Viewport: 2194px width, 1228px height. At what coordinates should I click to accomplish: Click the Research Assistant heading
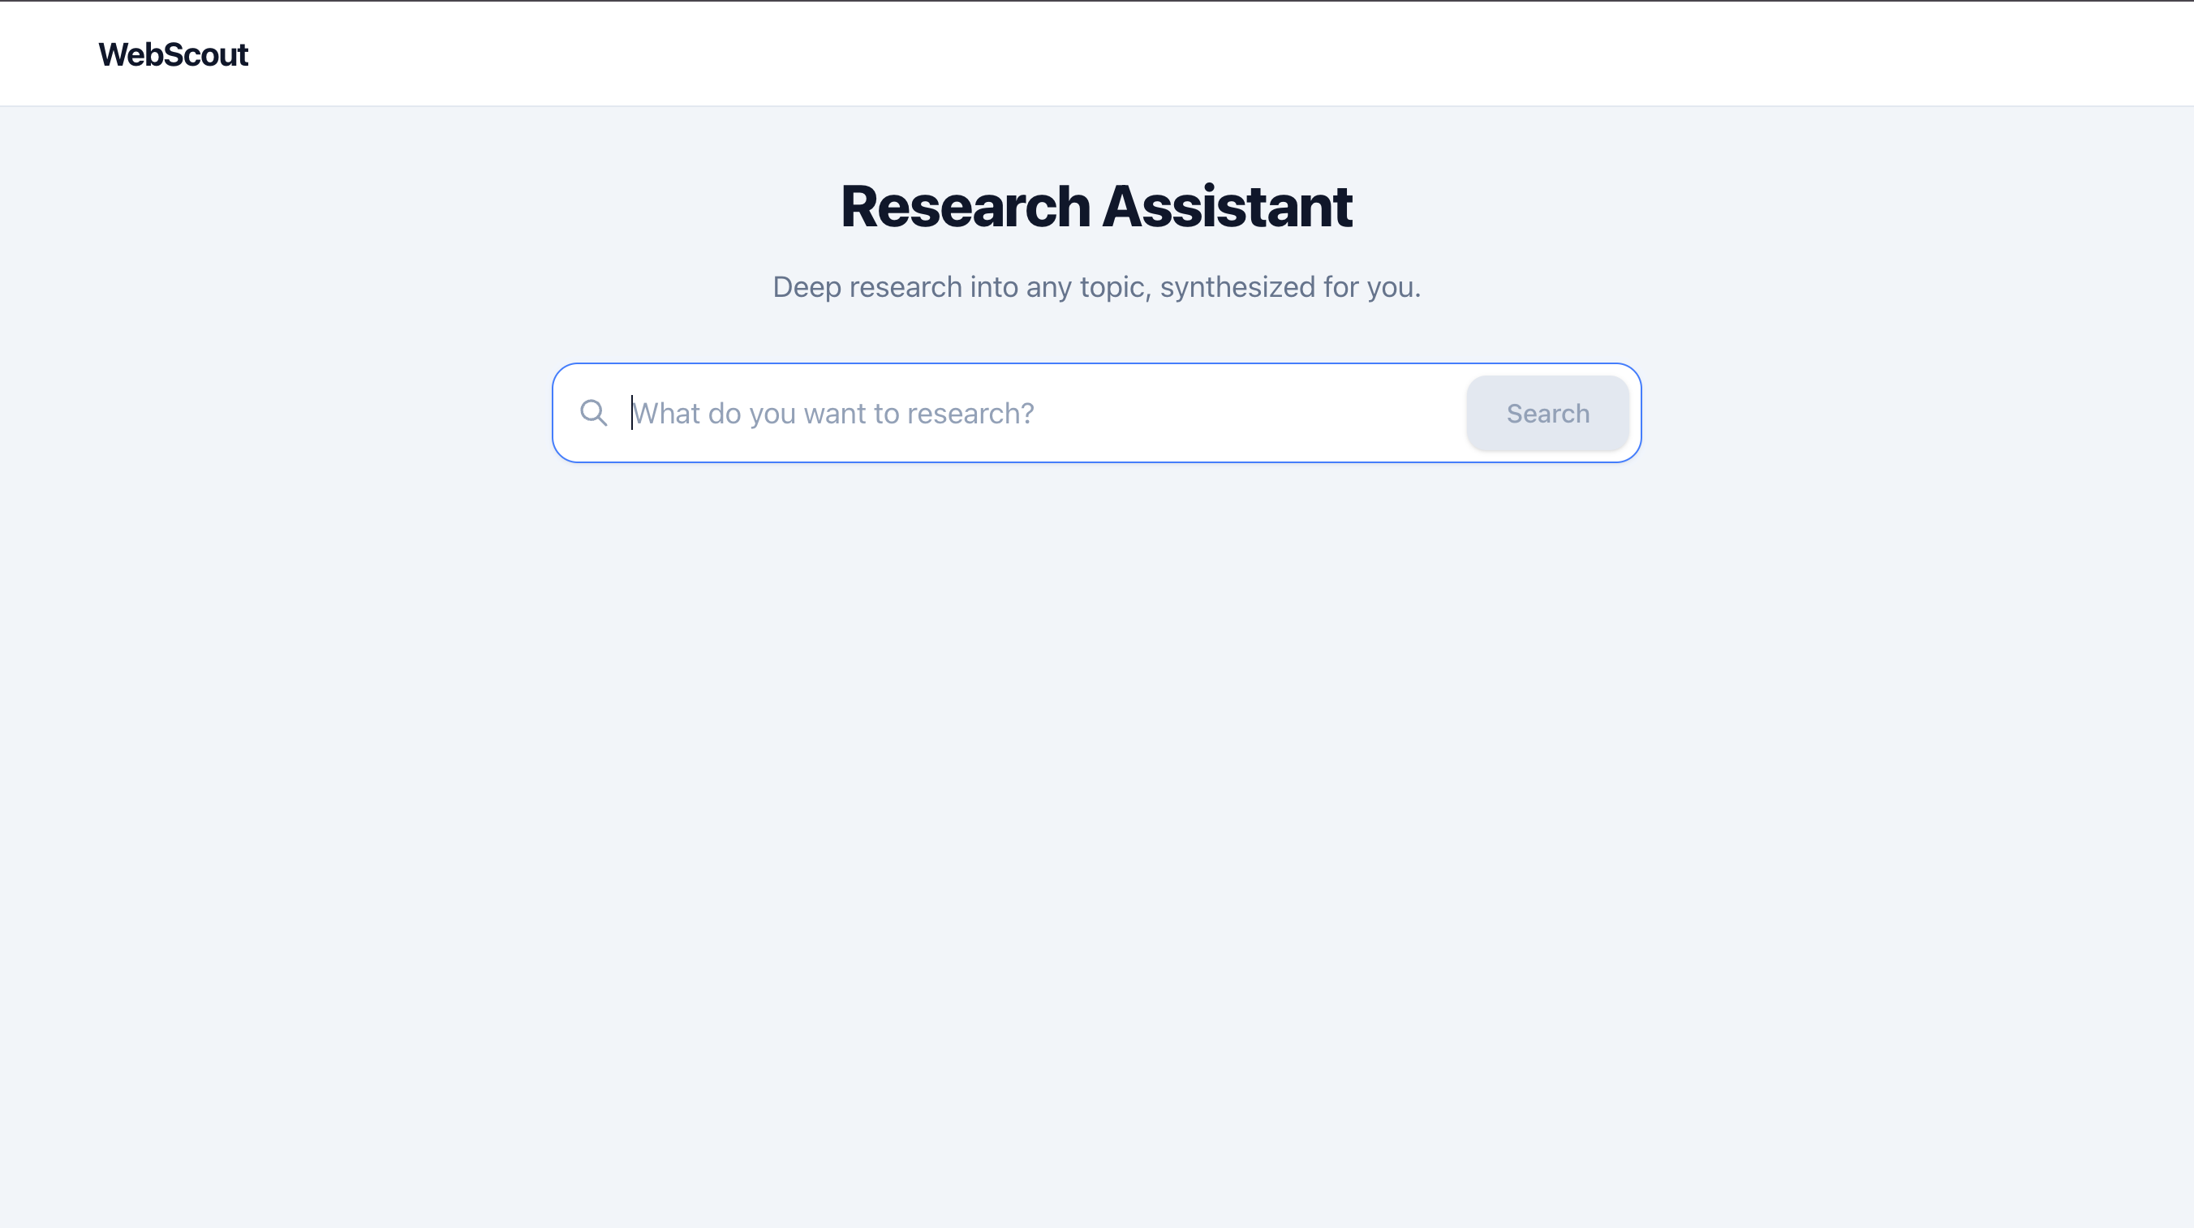[1096, 206]
